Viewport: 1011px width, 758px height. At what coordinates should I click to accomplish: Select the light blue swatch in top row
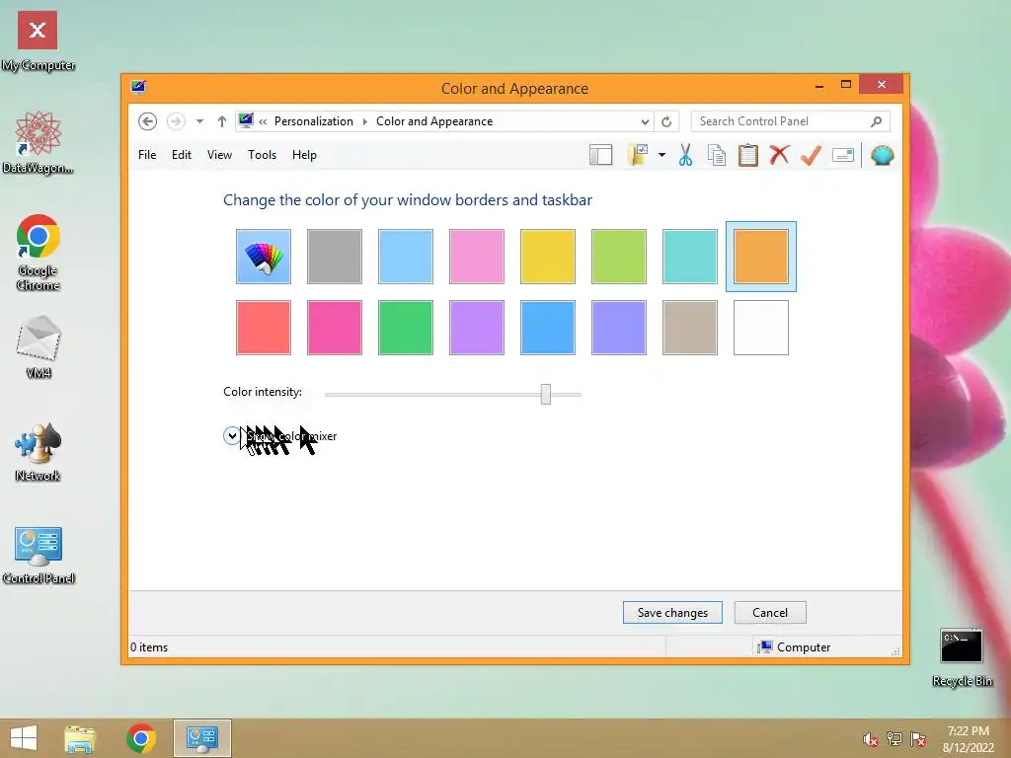pos(406,257)
